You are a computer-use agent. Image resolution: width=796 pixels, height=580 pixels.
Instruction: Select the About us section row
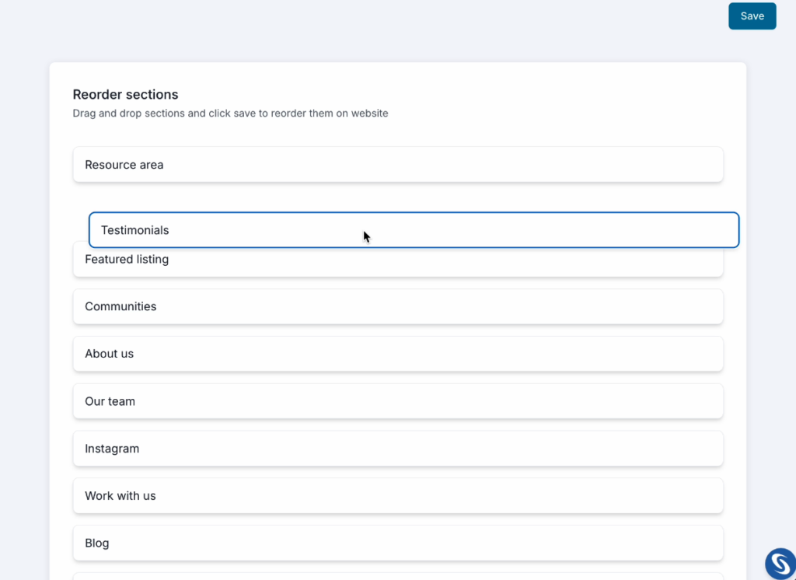(398, 354)
